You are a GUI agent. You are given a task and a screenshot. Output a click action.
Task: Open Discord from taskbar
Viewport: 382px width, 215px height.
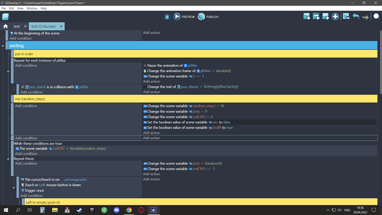tap(116, 210)
